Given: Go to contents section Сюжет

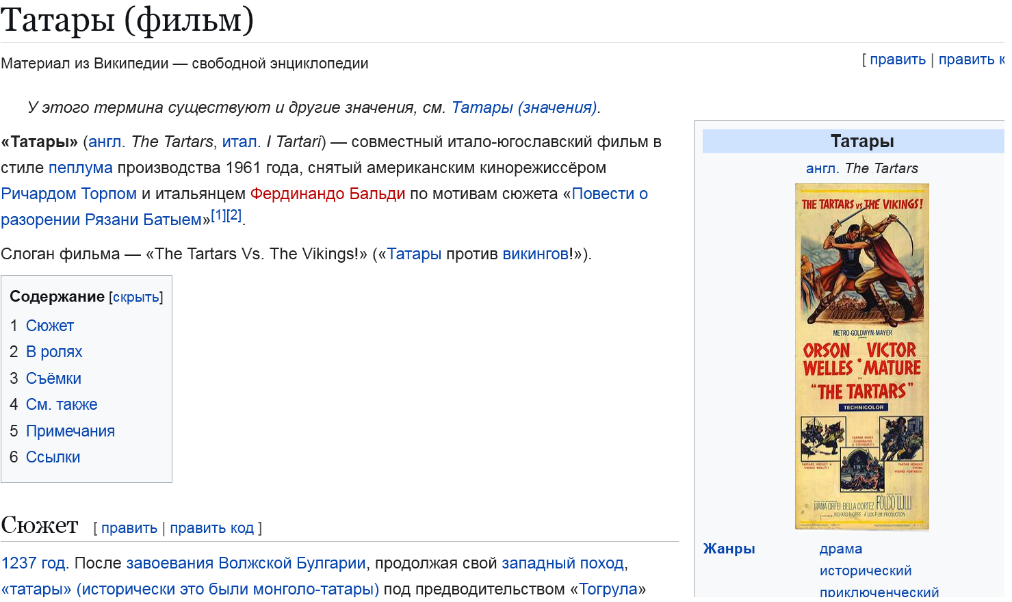Looking at the screenshot, I should coord(50,326).
